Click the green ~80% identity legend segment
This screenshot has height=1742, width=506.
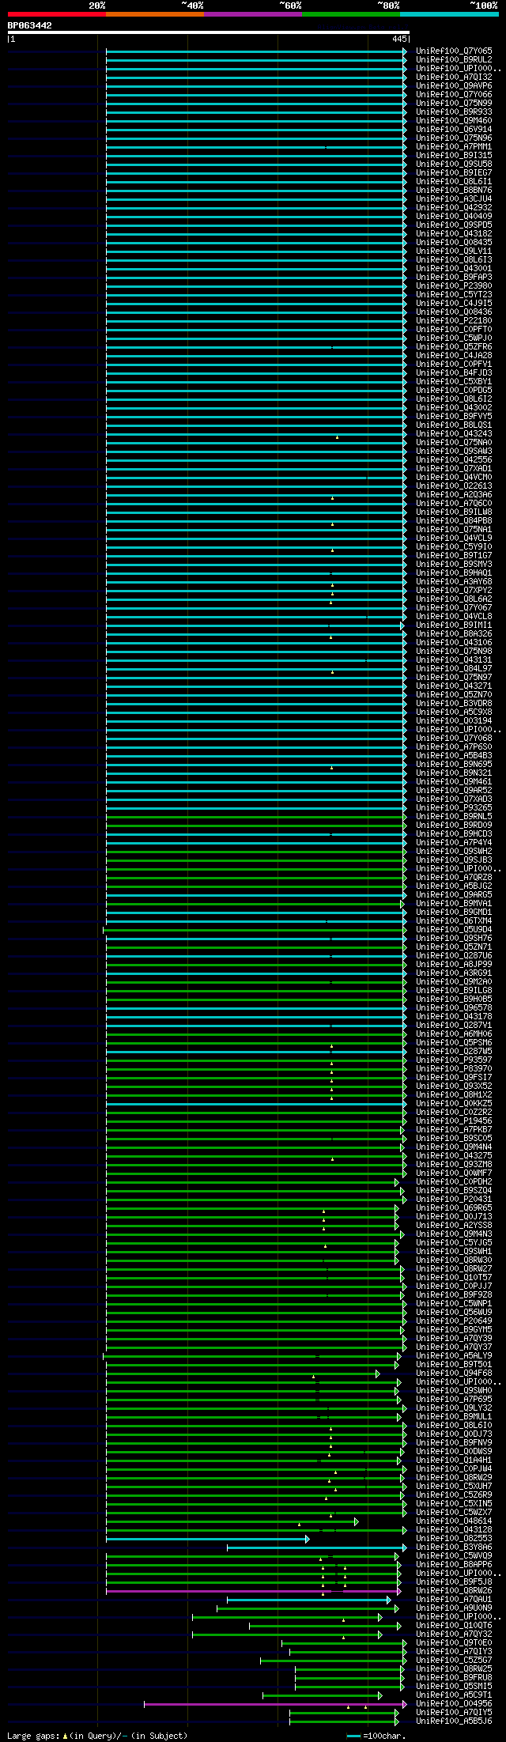[x=351, y=14]
